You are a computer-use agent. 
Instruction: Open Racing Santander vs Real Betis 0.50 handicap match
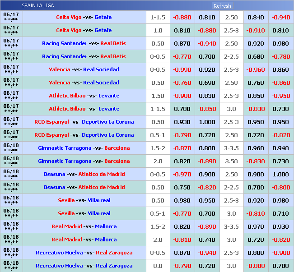pos(84,43)
